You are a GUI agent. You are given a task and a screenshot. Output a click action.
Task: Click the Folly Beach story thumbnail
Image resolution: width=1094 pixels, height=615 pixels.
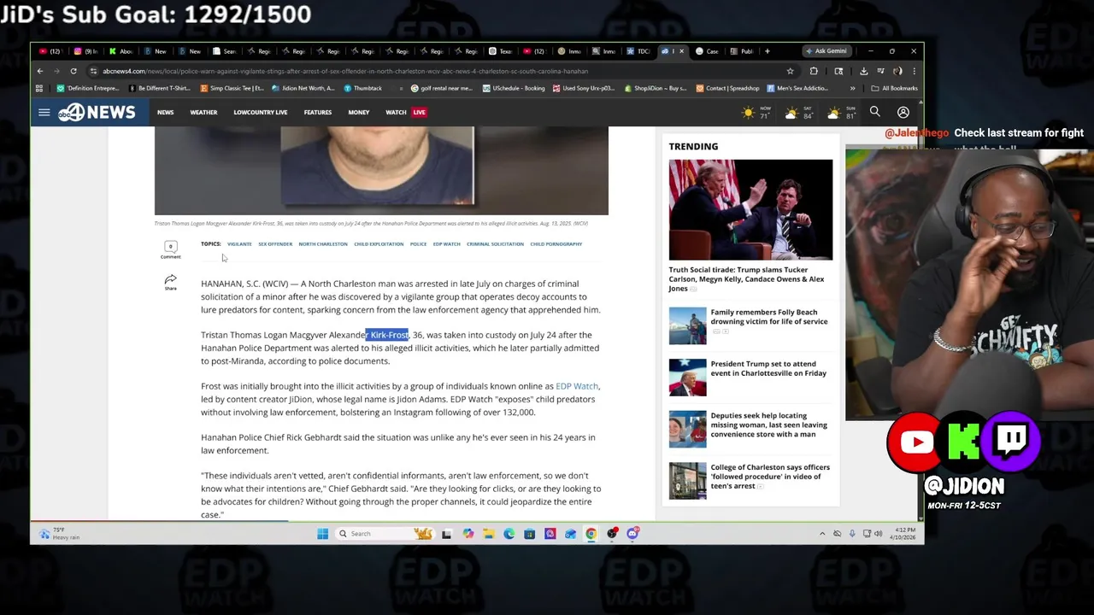tap(687, 326)
